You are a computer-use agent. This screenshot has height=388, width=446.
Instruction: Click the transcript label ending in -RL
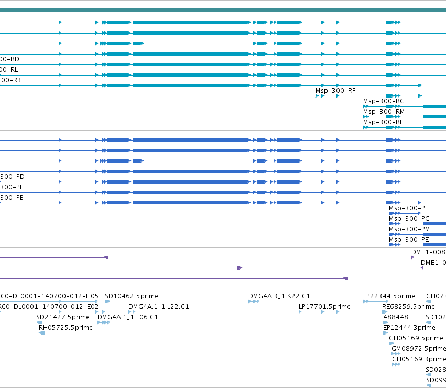pos(9,70)
